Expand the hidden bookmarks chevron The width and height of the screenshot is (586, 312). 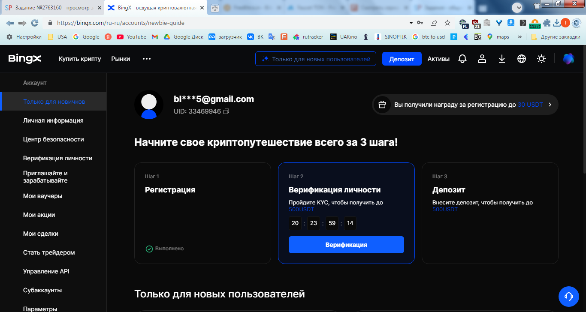coord(520,37)
